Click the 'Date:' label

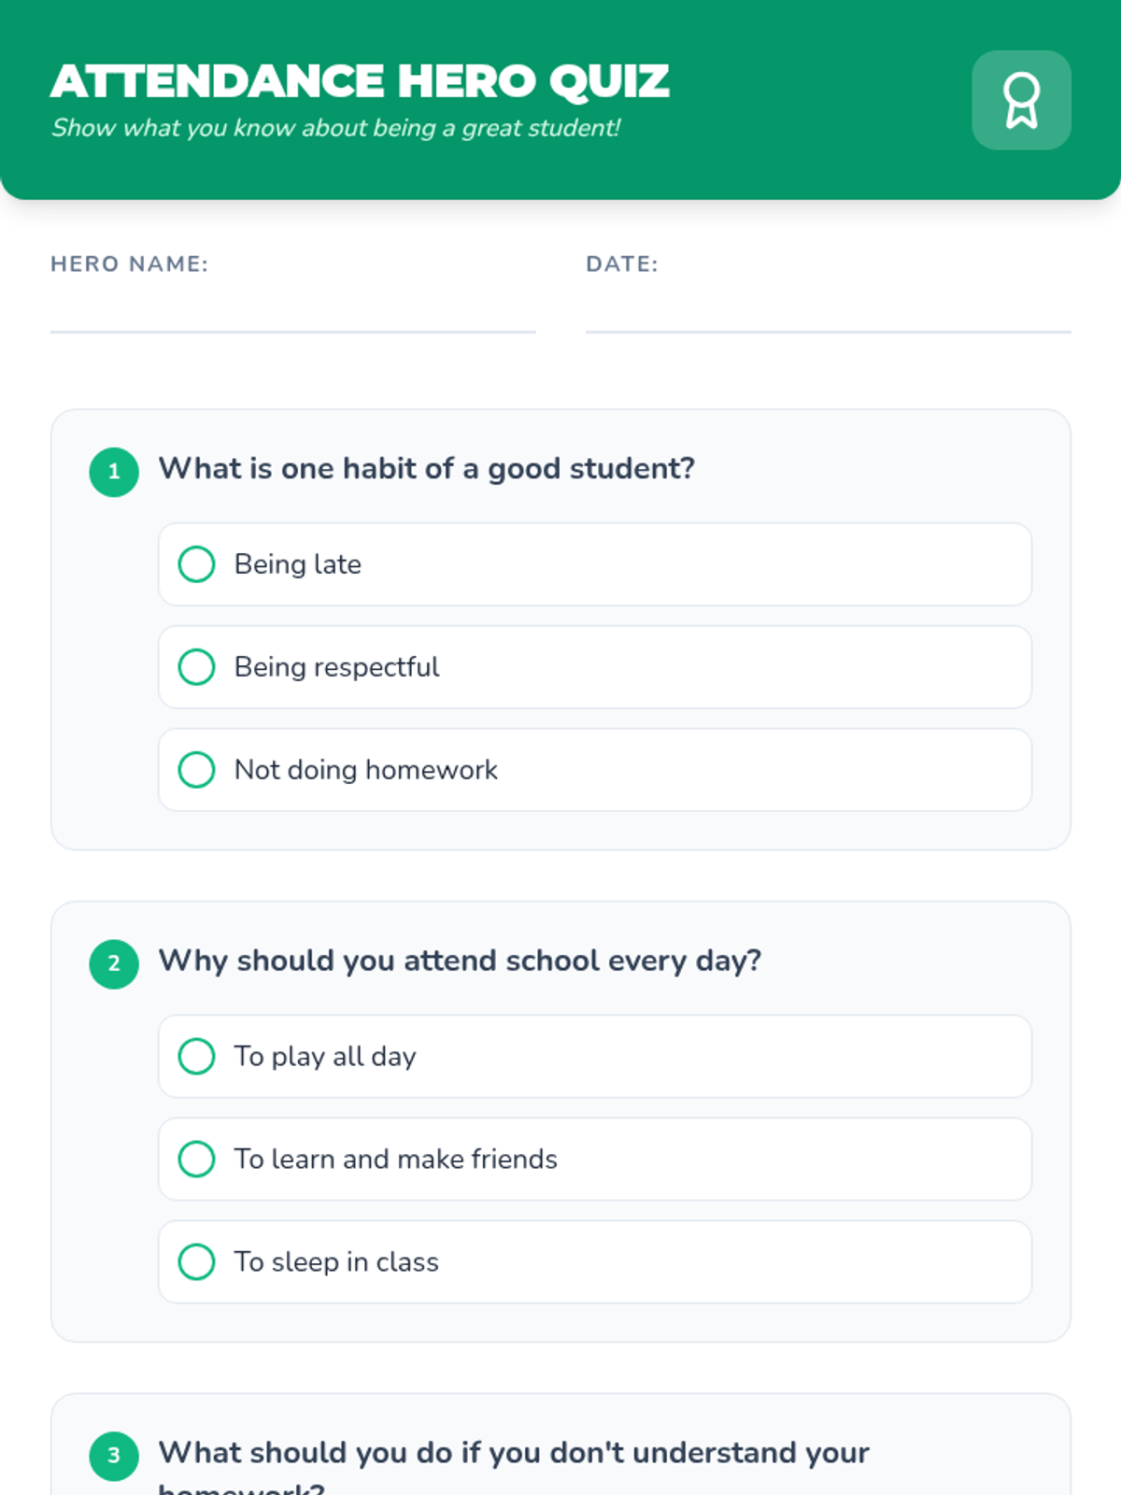(x=622, y=264)
